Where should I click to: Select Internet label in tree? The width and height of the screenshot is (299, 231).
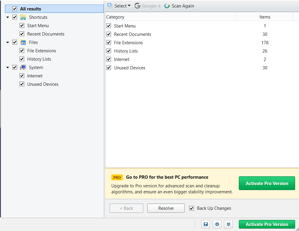pos(35,76)
